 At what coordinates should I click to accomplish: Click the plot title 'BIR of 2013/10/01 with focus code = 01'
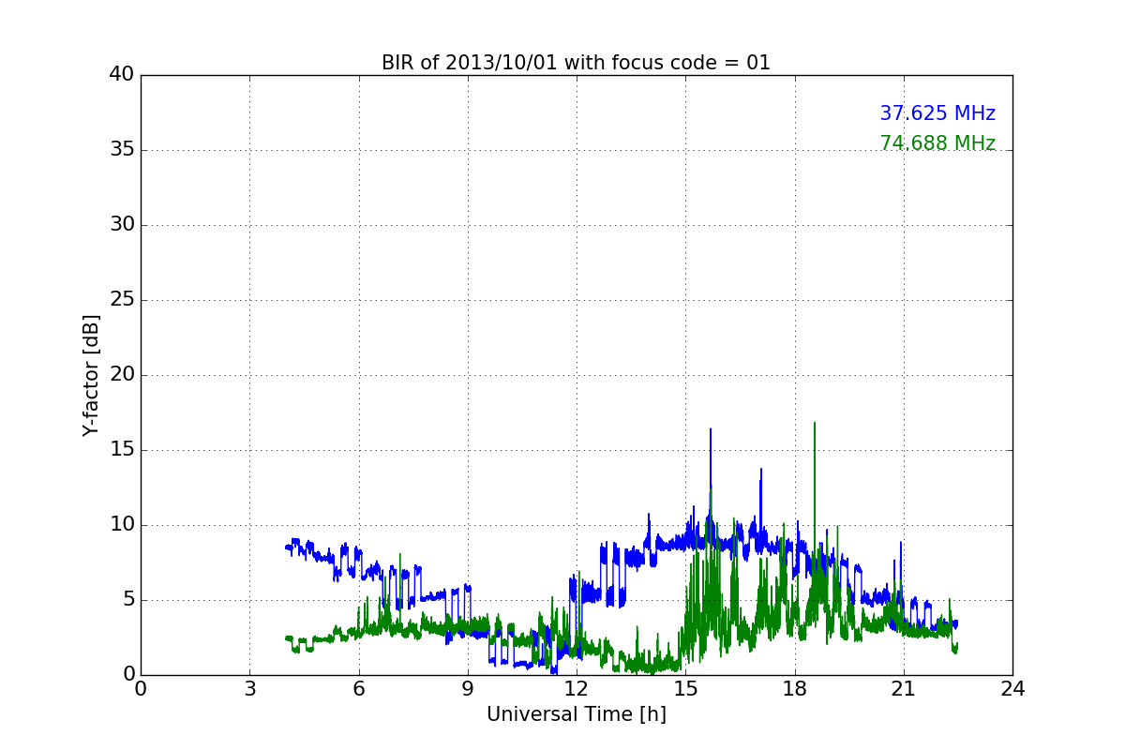pyautogui.click(x=576, y=63)
